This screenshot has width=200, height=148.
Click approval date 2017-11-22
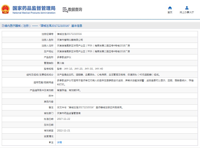[64, 119]
